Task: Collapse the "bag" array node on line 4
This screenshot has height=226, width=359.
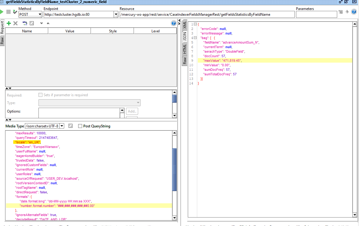Action: 195,38
